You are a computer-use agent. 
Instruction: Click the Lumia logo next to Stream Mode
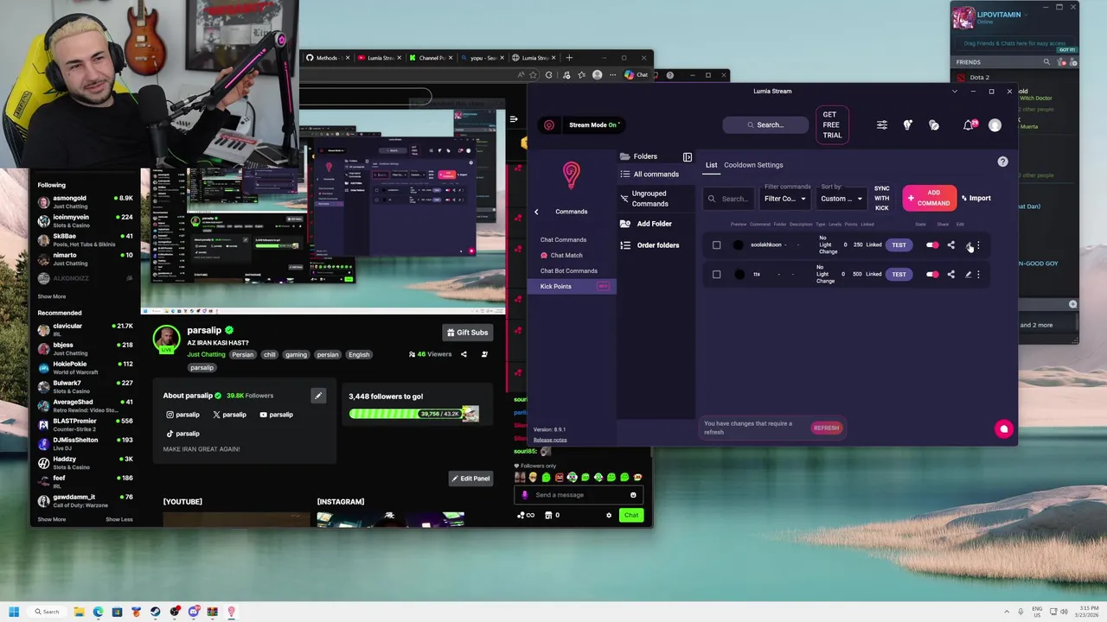pyautogui.click(x=548, y=125)
